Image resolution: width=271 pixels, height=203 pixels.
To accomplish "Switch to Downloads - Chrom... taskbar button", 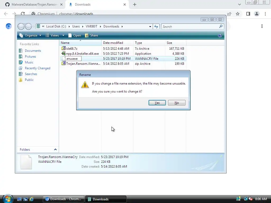I will [64, 199].
